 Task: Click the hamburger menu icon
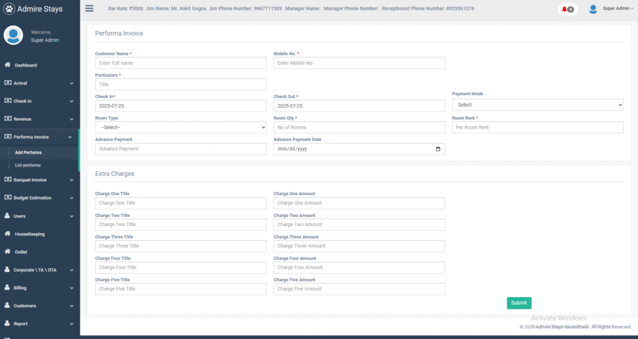[89, 9]
